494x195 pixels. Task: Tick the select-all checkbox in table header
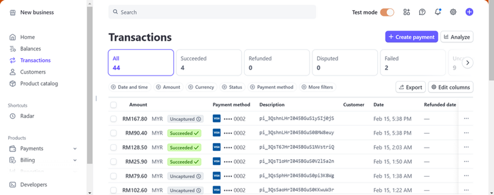(x=114, y=105)
